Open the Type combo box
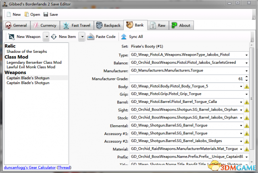 [189, 55]
